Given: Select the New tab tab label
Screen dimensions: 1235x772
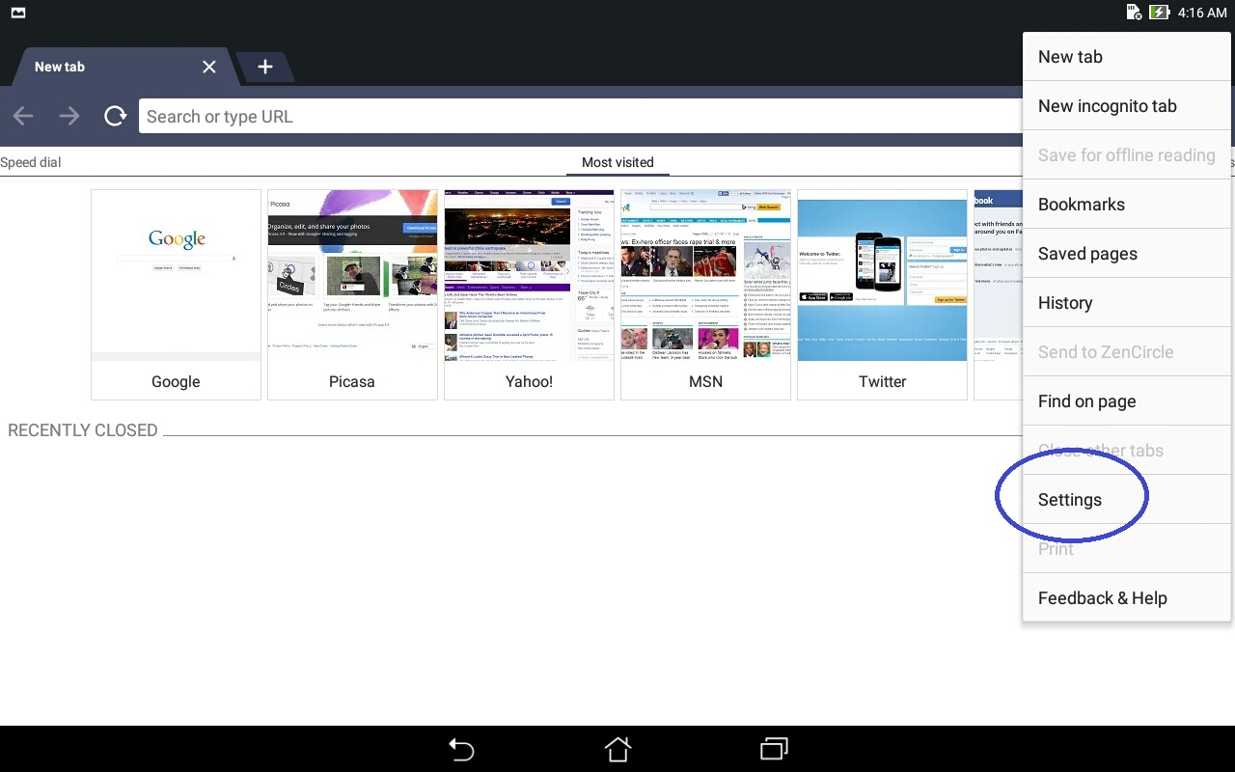Looking at the screenshot, I should pos(60,67).
